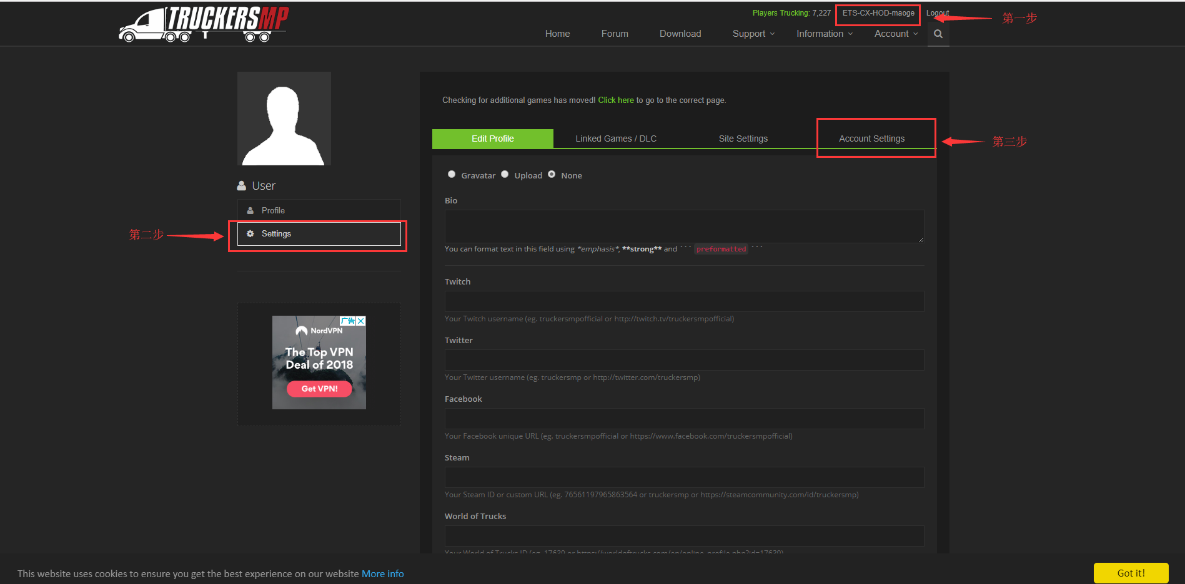
Task: Select the None avatar option
Action: (552, 175)
